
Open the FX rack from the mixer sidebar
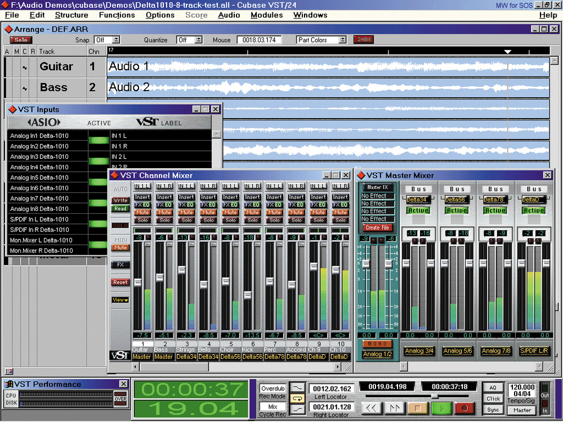pyautogui.click(x=120, y=265)
